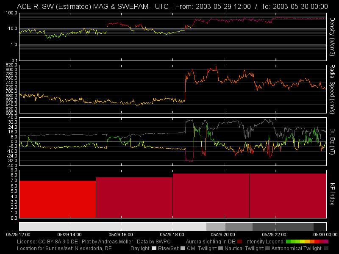Click the '-40.0' Bz axis value

pyautogui.click(x=12, y=166)
